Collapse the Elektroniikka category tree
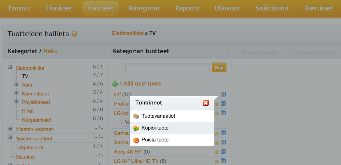 click(x=10, y=68)
